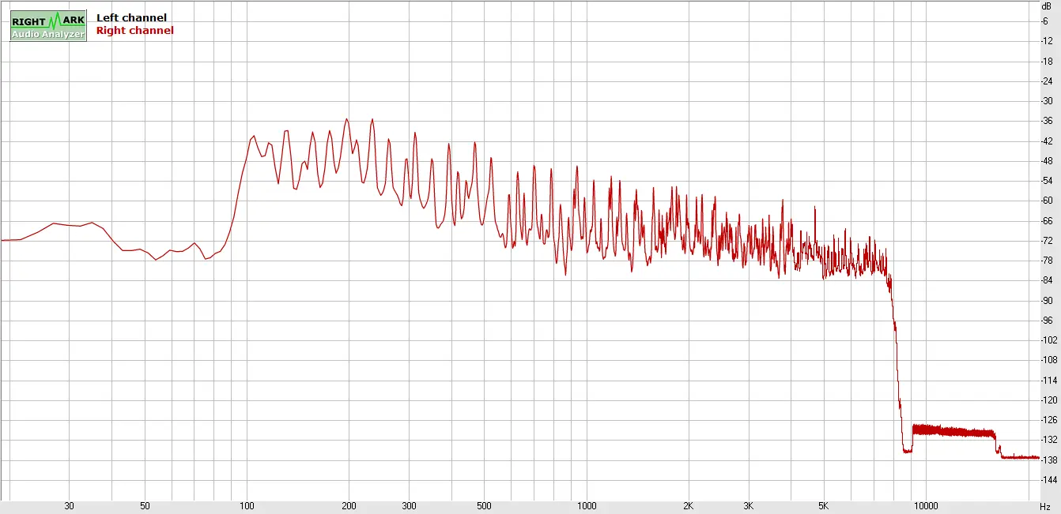Click the 1000 Hz frequency label
Viewport: 1061px width, 514px height.
pos(586,506)
